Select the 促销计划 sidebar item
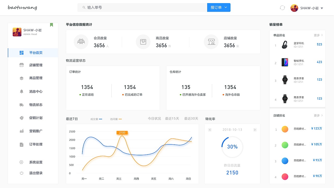The width and height of the screenshot is (334, 188). coord(36,118)
